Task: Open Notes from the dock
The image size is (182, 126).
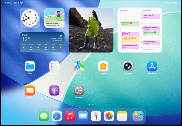Action: (122, 116)
